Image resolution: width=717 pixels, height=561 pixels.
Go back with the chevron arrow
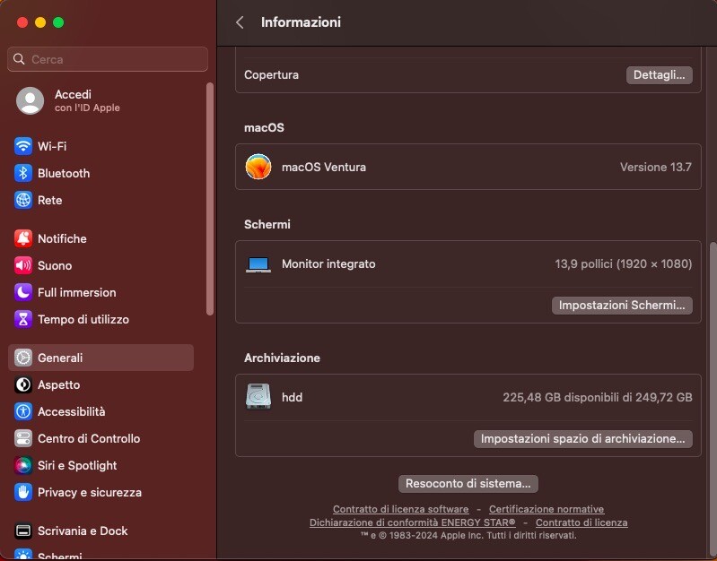click(x=240, y=22)
